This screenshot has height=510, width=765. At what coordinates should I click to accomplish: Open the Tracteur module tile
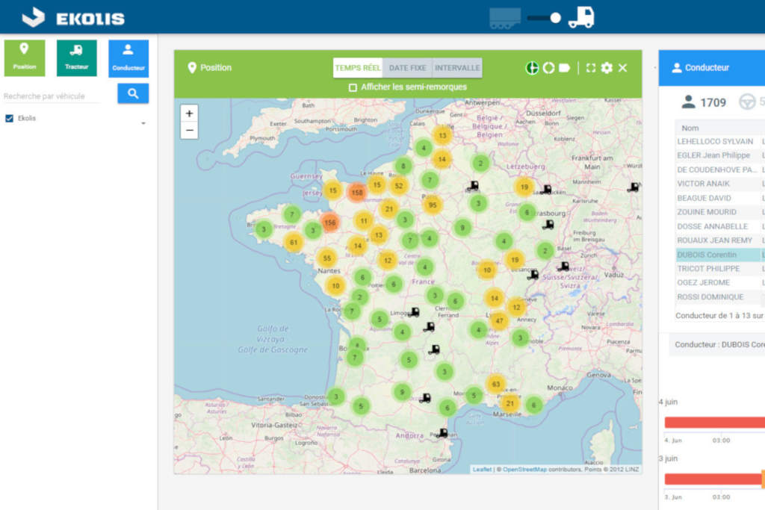pos(76,57)
